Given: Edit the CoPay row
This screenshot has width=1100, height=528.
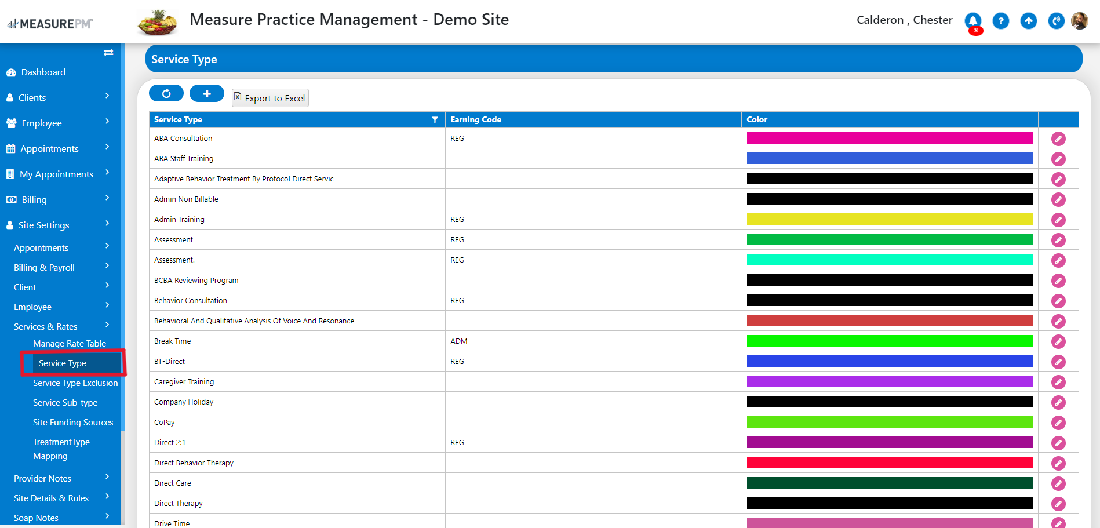Looking at the screenshot, I should click(1058, 423).
